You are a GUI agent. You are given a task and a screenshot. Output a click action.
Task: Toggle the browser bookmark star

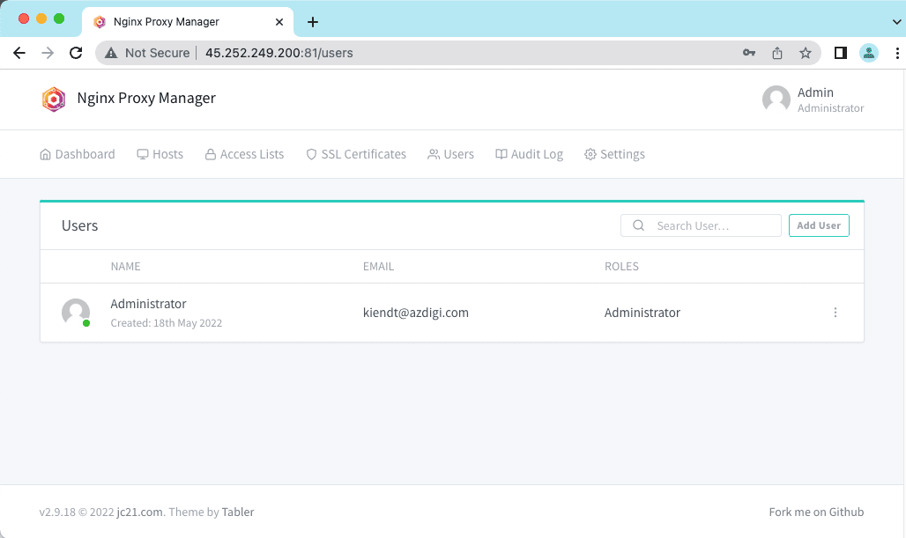(805, 53)
